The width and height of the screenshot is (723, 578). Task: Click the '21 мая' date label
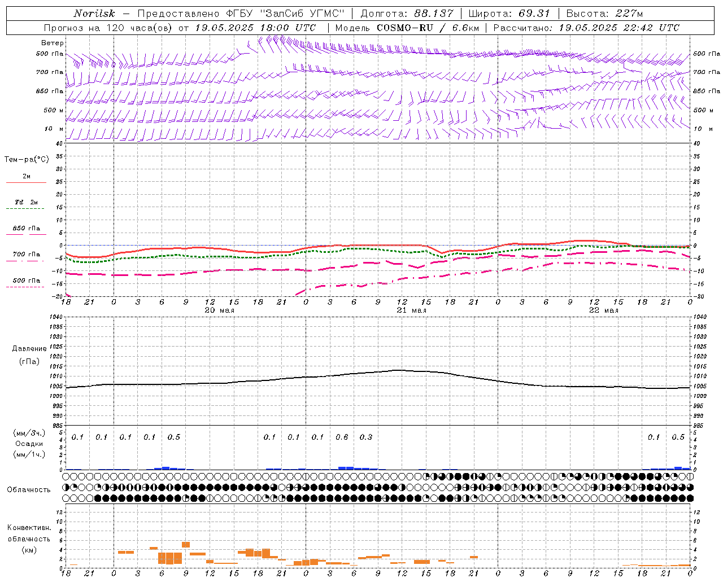[411, 310]
